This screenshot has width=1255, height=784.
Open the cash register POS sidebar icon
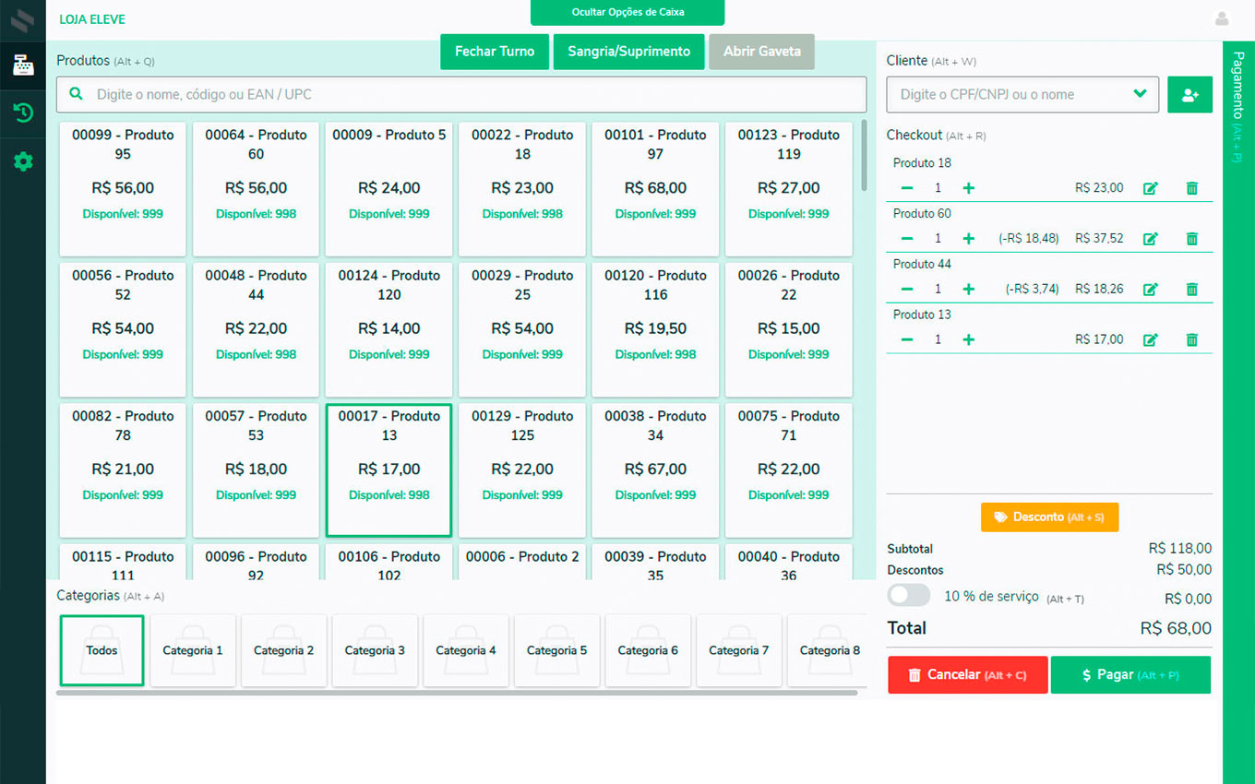[x=23, y=65]
